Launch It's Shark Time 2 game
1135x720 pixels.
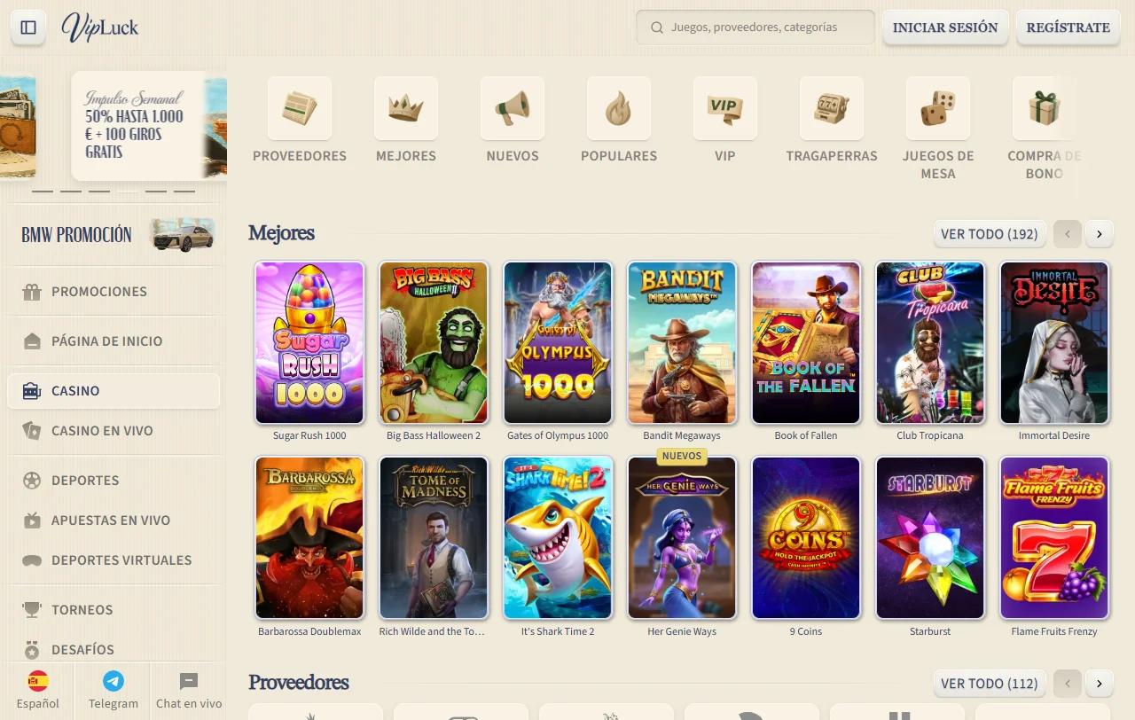[558, 537]
